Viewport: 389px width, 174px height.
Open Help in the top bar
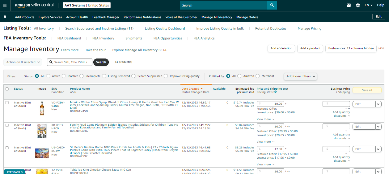pyautogui.click(x=381, y=5)
